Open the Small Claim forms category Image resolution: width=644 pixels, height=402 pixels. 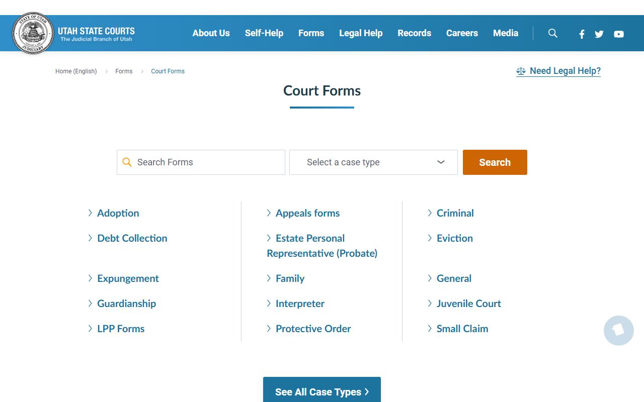click(x=462, y=329)
